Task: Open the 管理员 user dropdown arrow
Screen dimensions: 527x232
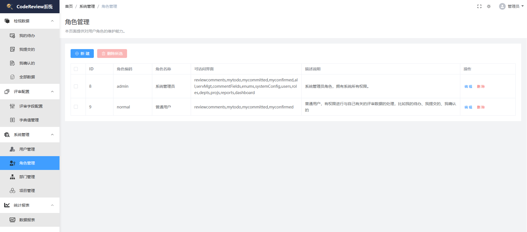Action: point(523,6)
